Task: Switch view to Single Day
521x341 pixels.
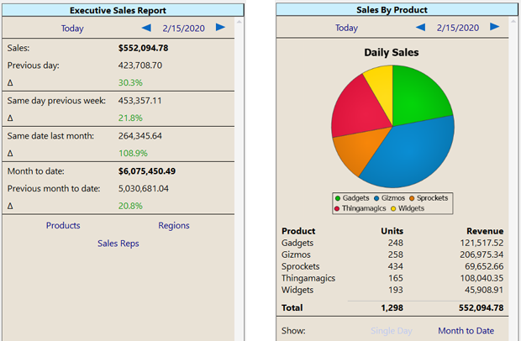Action: click(x=392, y=331)
